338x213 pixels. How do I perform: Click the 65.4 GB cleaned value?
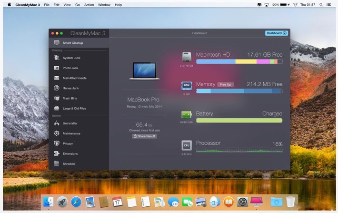coord(144,125)
